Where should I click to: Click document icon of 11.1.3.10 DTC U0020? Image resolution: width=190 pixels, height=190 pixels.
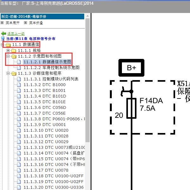point(19,130)
